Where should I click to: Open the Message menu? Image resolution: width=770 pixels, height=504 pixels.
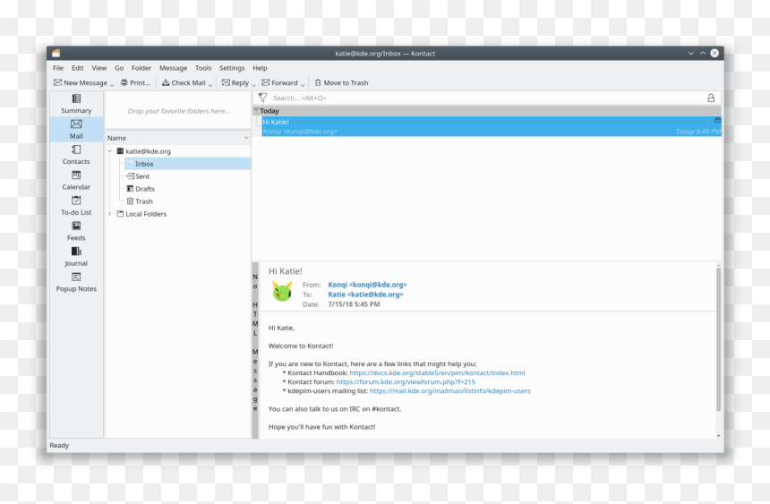click(x=174, y=68)
